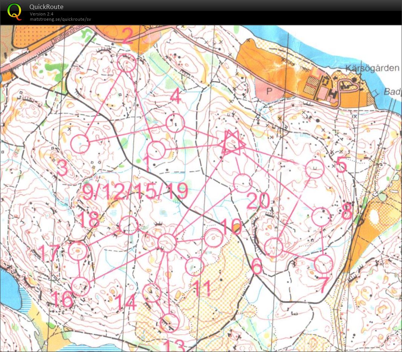Select the control 2 circle
Viewport: 402px width, 352px height.
[126, 63]
